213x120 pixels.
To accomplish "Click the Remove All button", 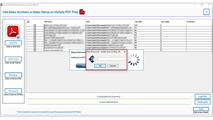I will point(13,91).
